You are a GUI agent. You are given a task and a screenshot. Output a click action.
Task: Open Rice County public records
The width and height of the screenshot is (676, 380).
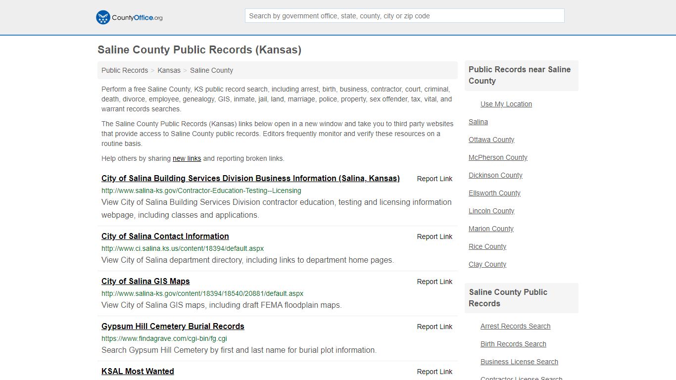tap(487, 246)
